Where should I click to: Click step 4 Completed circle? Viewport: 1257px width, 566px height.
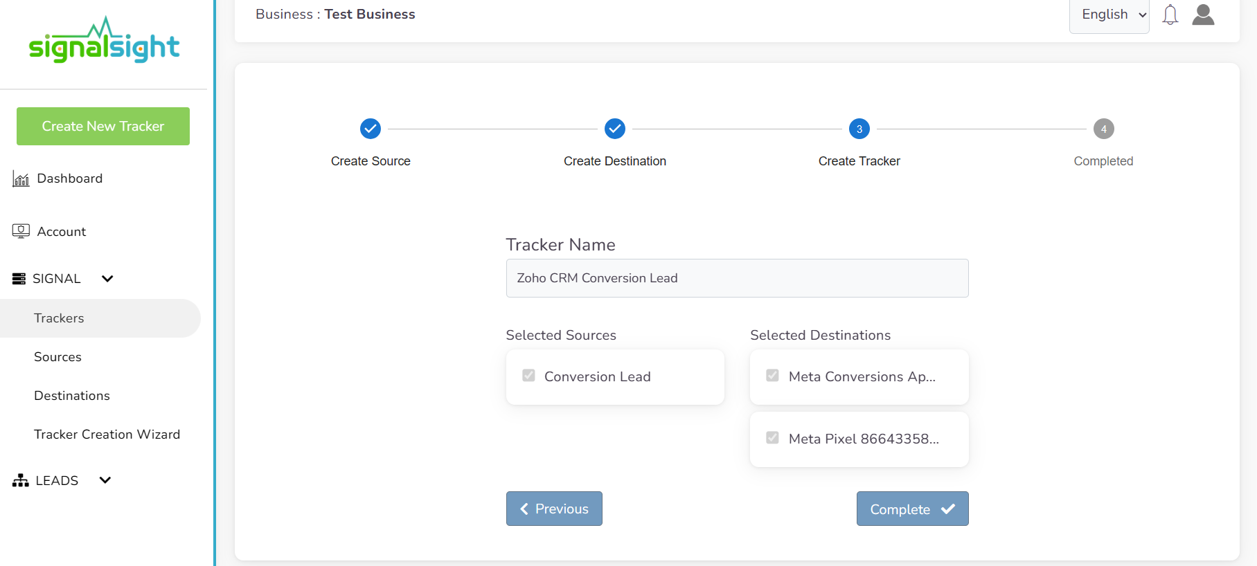[x=1104, y=129]
